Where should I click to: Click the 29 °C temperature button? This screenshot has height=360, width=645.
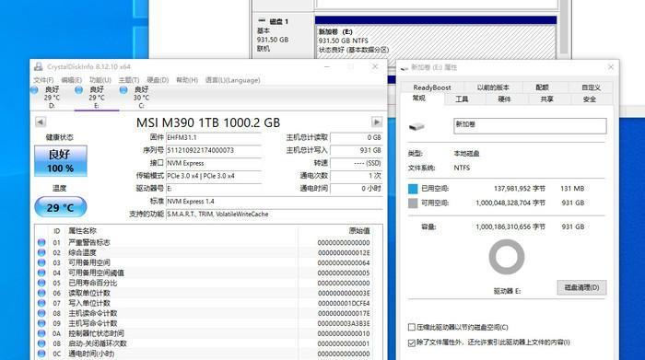click(61, 207)
